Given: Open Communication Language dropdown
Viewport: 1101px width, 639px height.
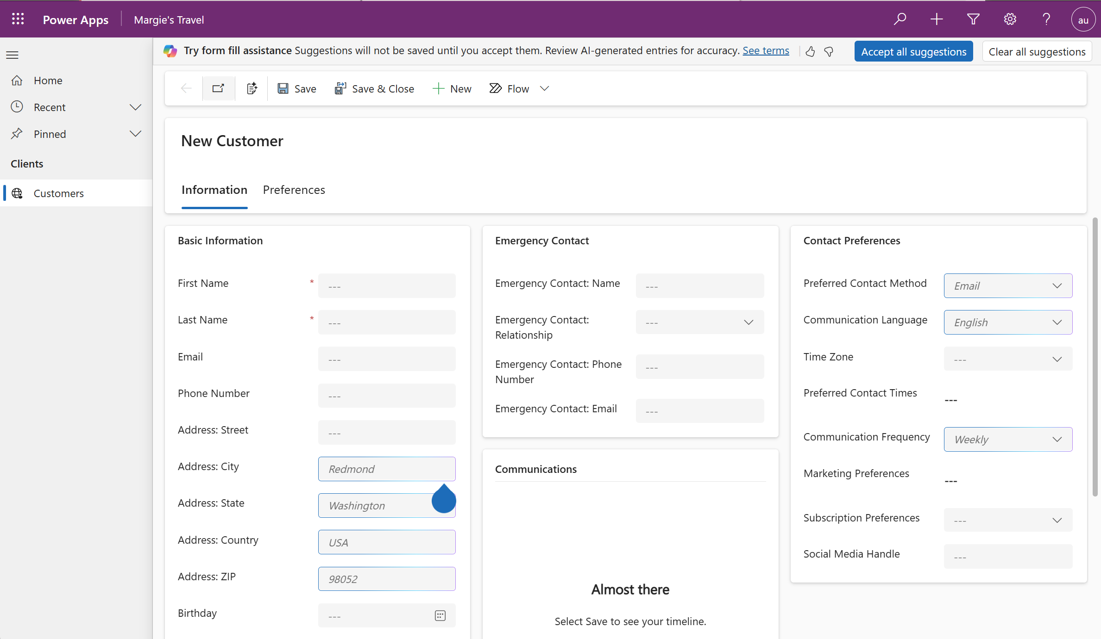Looking at the screenshot, I should (x=1008, y=322).
